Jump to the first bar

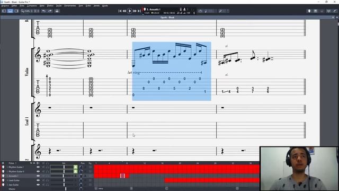[x=120, y=11]
